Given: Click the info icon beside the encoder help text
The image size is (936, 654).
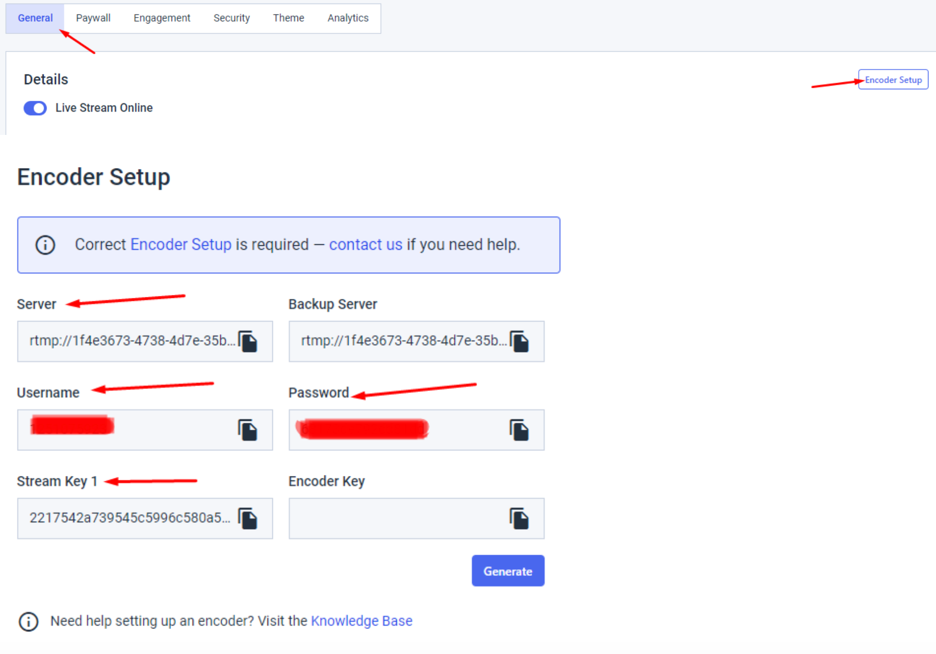Looking at the screenshot, I should pyautogui.click(x=29, y=621).
